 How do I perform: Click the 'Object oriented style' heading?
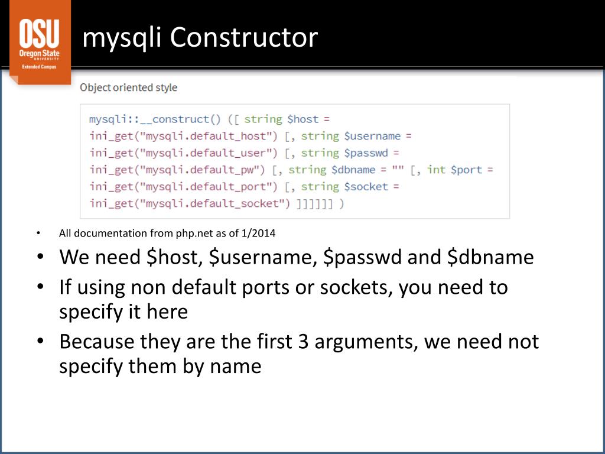128,87
